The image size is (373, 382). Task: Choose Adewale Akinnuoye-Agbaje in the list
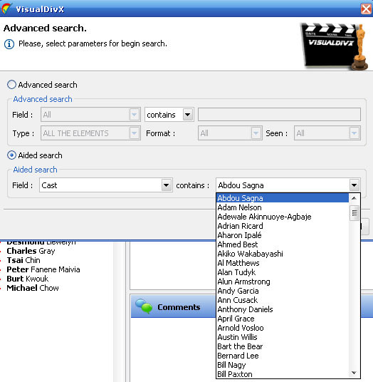283,217
